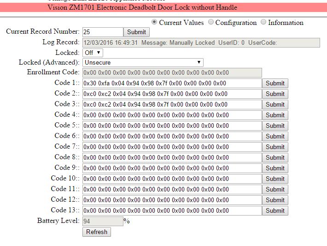Open the Locked (Advanced) dropdown showing Unsecure
The width and height of the screenshot is (327, 246).
(x=143, y=62)
